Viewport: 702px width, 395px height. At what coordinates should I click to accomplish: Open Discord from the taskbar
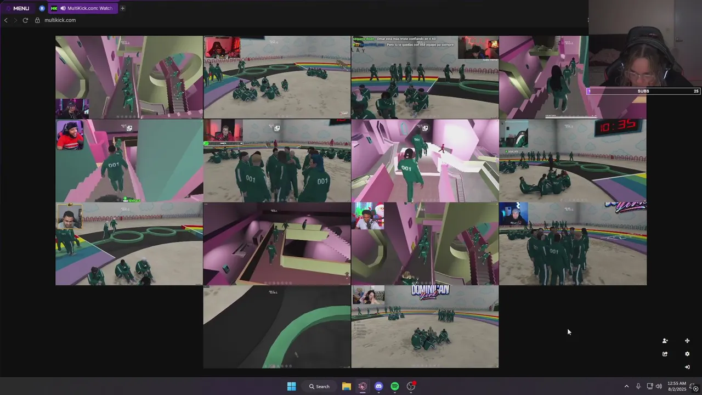[x=378, y=386]
